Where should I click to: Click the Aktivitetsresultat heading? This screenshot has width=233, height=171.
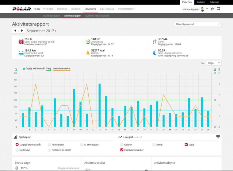click(x=95, y=163)
